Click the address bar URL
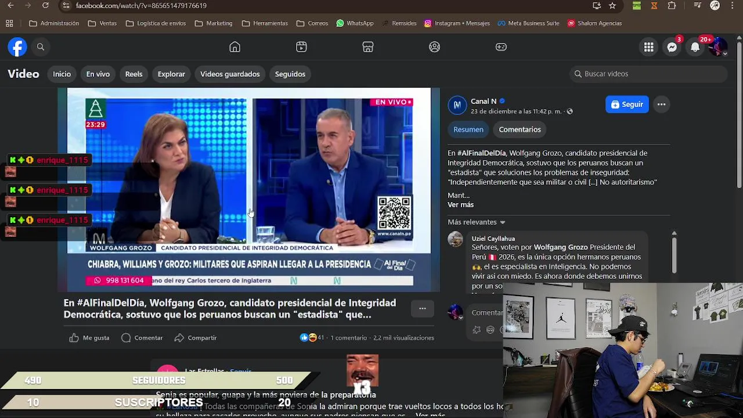Image resolution: width=743 pixels, height=418 pixels. coord(141,6)
